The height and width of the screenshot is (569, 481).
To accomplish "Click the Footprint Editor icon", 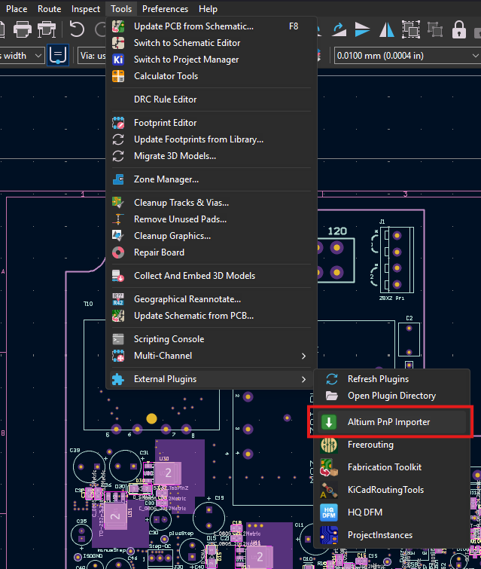I will pyautogui.click(x=118, y=123).
